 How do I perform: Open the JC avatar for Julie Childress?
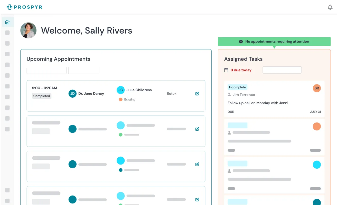click(x=121, y=90)
